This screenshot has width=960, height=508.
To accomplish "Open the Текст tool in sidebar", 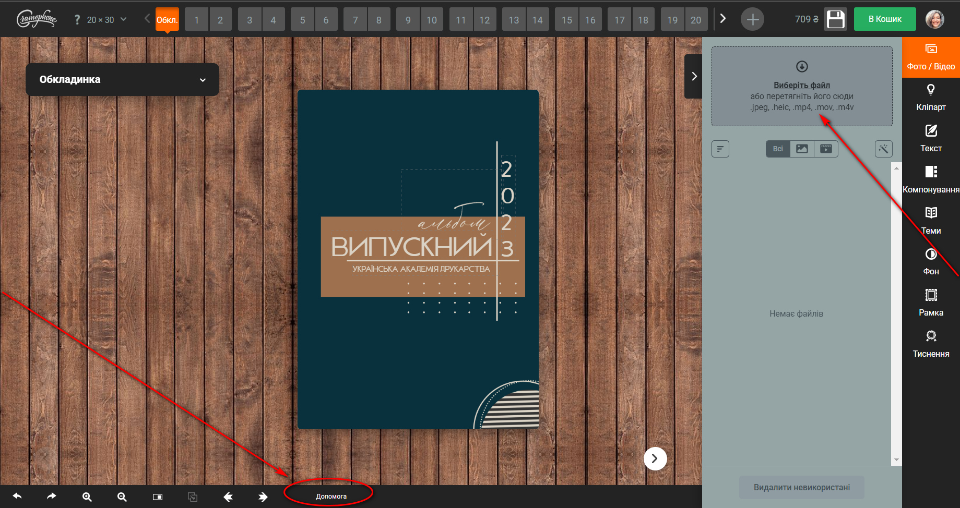I will tap(931, 138).
